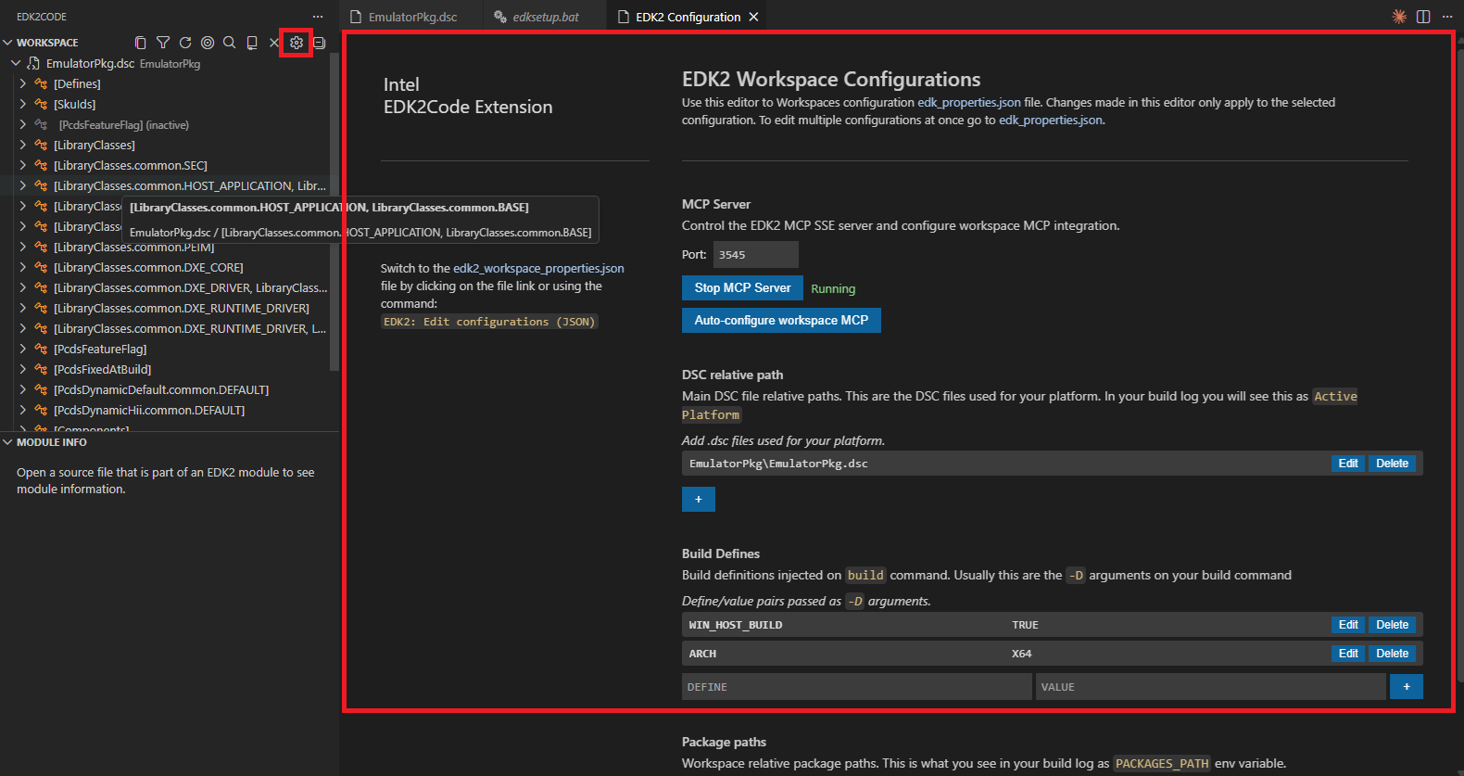The image size is (1464, 776).
Task: Edit the WIN_HOST_BUILD define
Action: point(1348,625)
